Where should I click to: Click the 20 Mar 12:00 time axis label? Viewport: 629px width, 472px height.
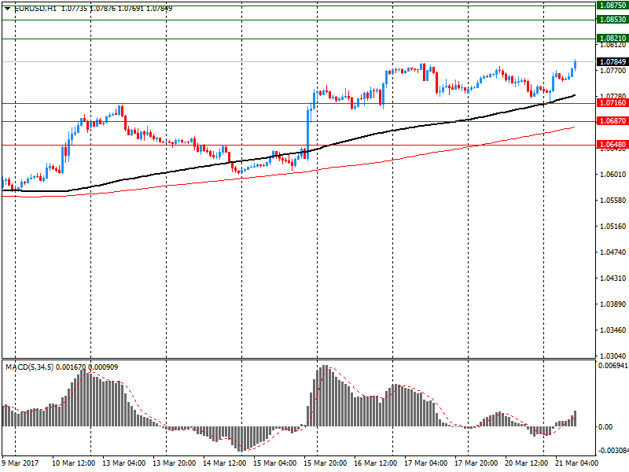click(x=526, y=463)
